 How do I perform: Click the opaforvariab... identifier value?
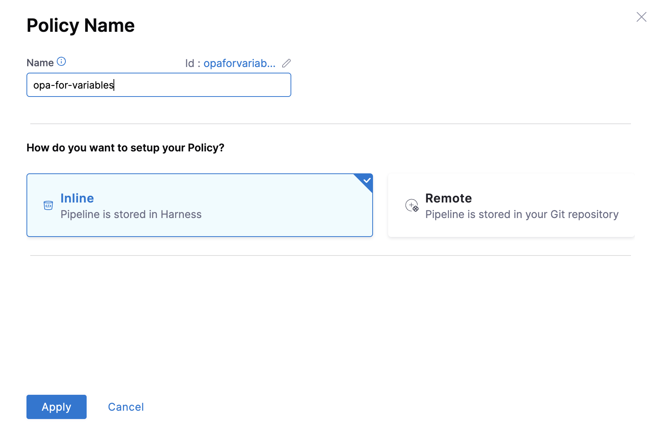coord(239,63)
